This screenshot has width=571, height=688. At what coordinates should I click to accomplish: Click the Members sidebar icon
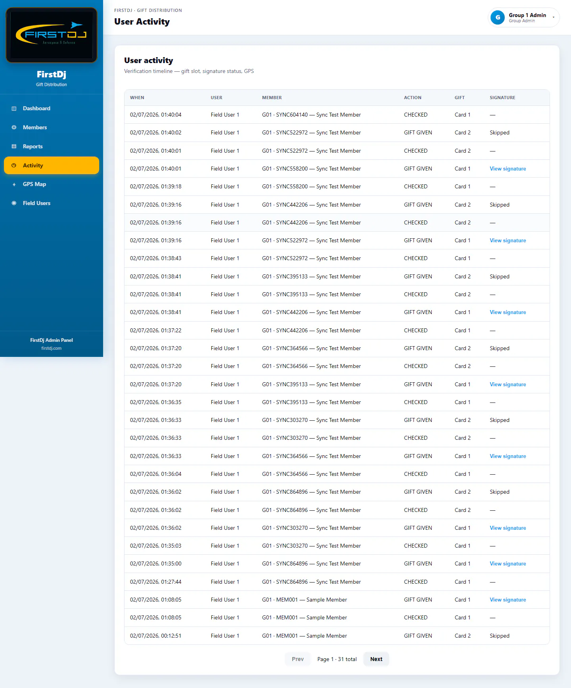[14, 128]
